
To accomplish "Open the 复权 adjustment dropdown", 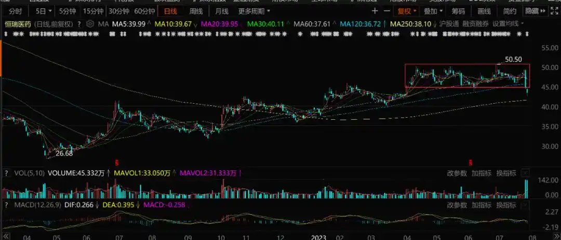I will (x=407, y=11).
